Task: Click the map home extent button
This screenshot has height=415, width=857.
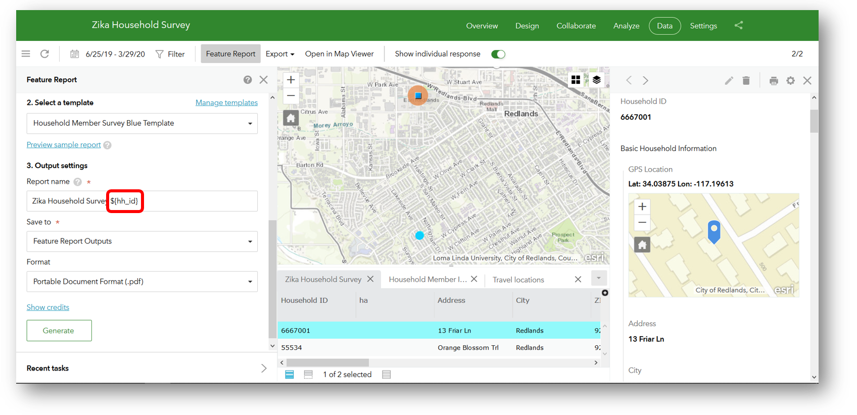Action: point(291,118)
